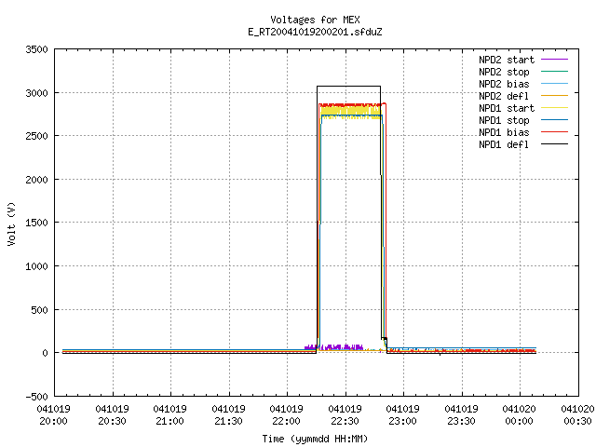The height and width of the screenshot is (447, 596).
Task: Click the 041019 21:00 time tick label
Action: tap(169, 415)
